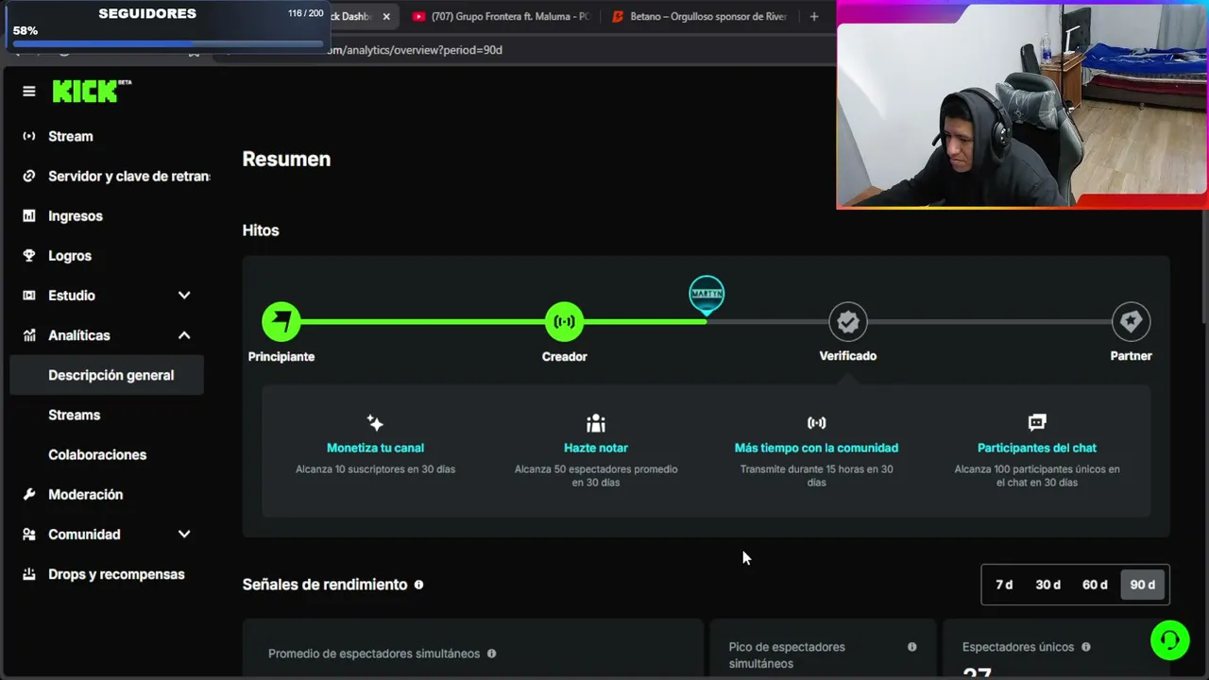1209x680 pixels.
Task: Click the text 'Alcanza 50 espectadores promedio en 30 días'
Action: click(596, 476)
